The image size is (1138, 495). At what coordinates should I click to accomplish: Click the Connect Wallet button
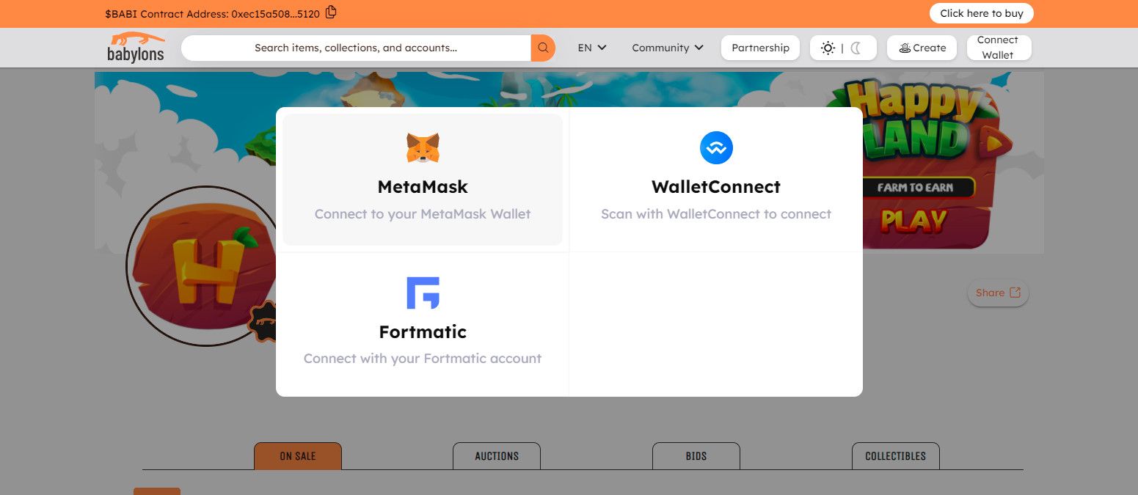click(998, 48)
